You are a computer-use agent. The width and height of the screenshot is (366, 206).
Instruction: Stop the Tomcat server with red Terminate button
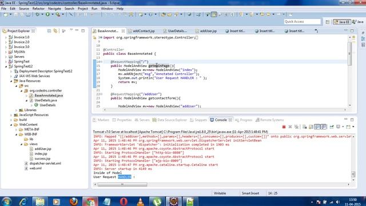pyautogui.click(x=284, y=127)
